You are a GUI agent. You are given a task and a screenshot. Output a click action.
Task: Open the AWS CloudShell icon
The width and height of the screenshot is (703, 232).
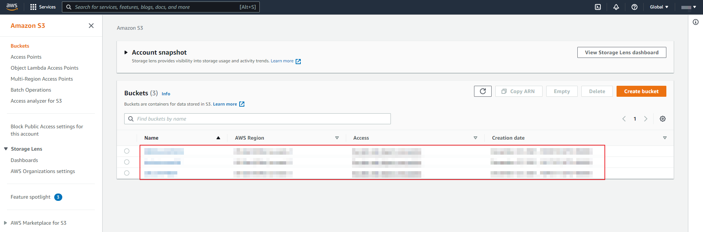coord(597,7)
